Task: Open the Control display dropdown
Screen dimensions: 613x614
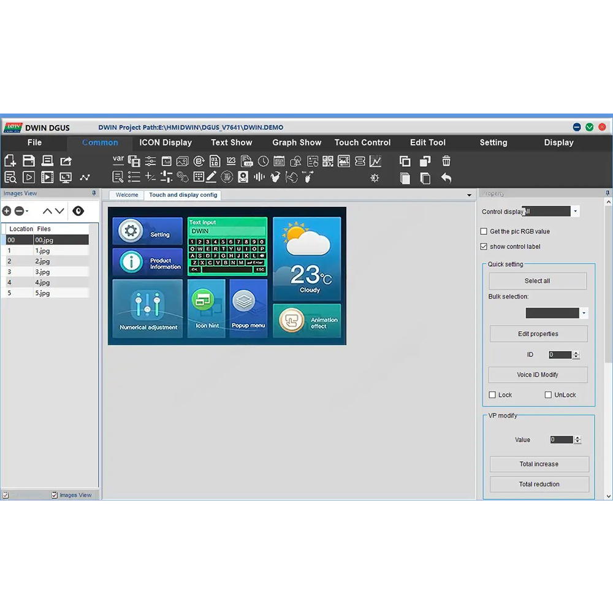Action: pos(575,212)
